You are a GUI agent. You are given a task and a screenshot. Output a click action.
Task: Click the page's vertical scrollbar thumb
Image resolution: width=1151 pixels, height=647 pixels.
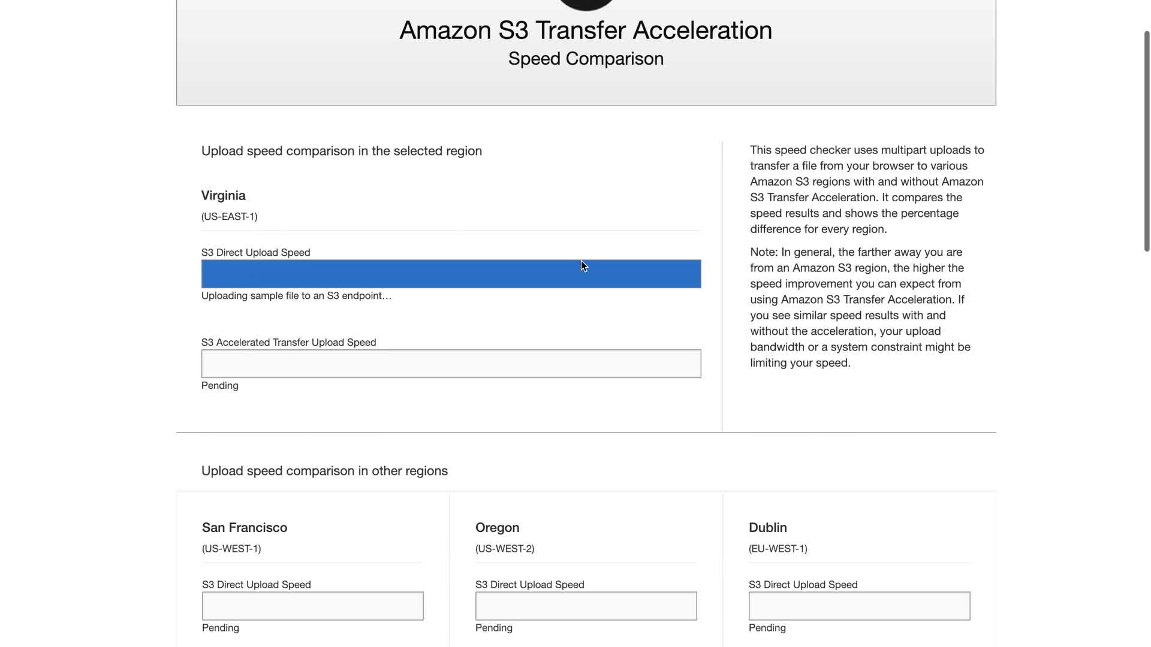click(x=1146, y=141)
